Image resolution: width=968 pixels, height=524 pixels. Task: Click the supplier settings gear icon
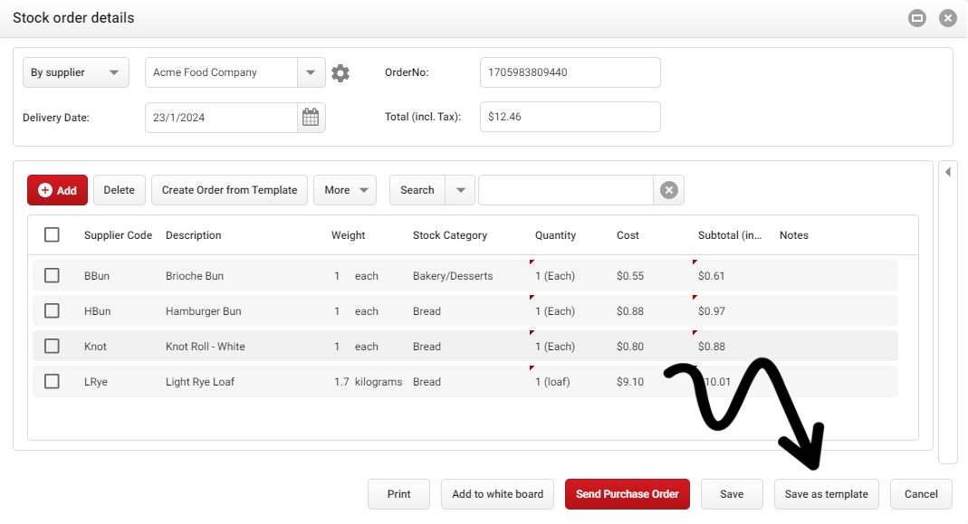coord(340,72)
